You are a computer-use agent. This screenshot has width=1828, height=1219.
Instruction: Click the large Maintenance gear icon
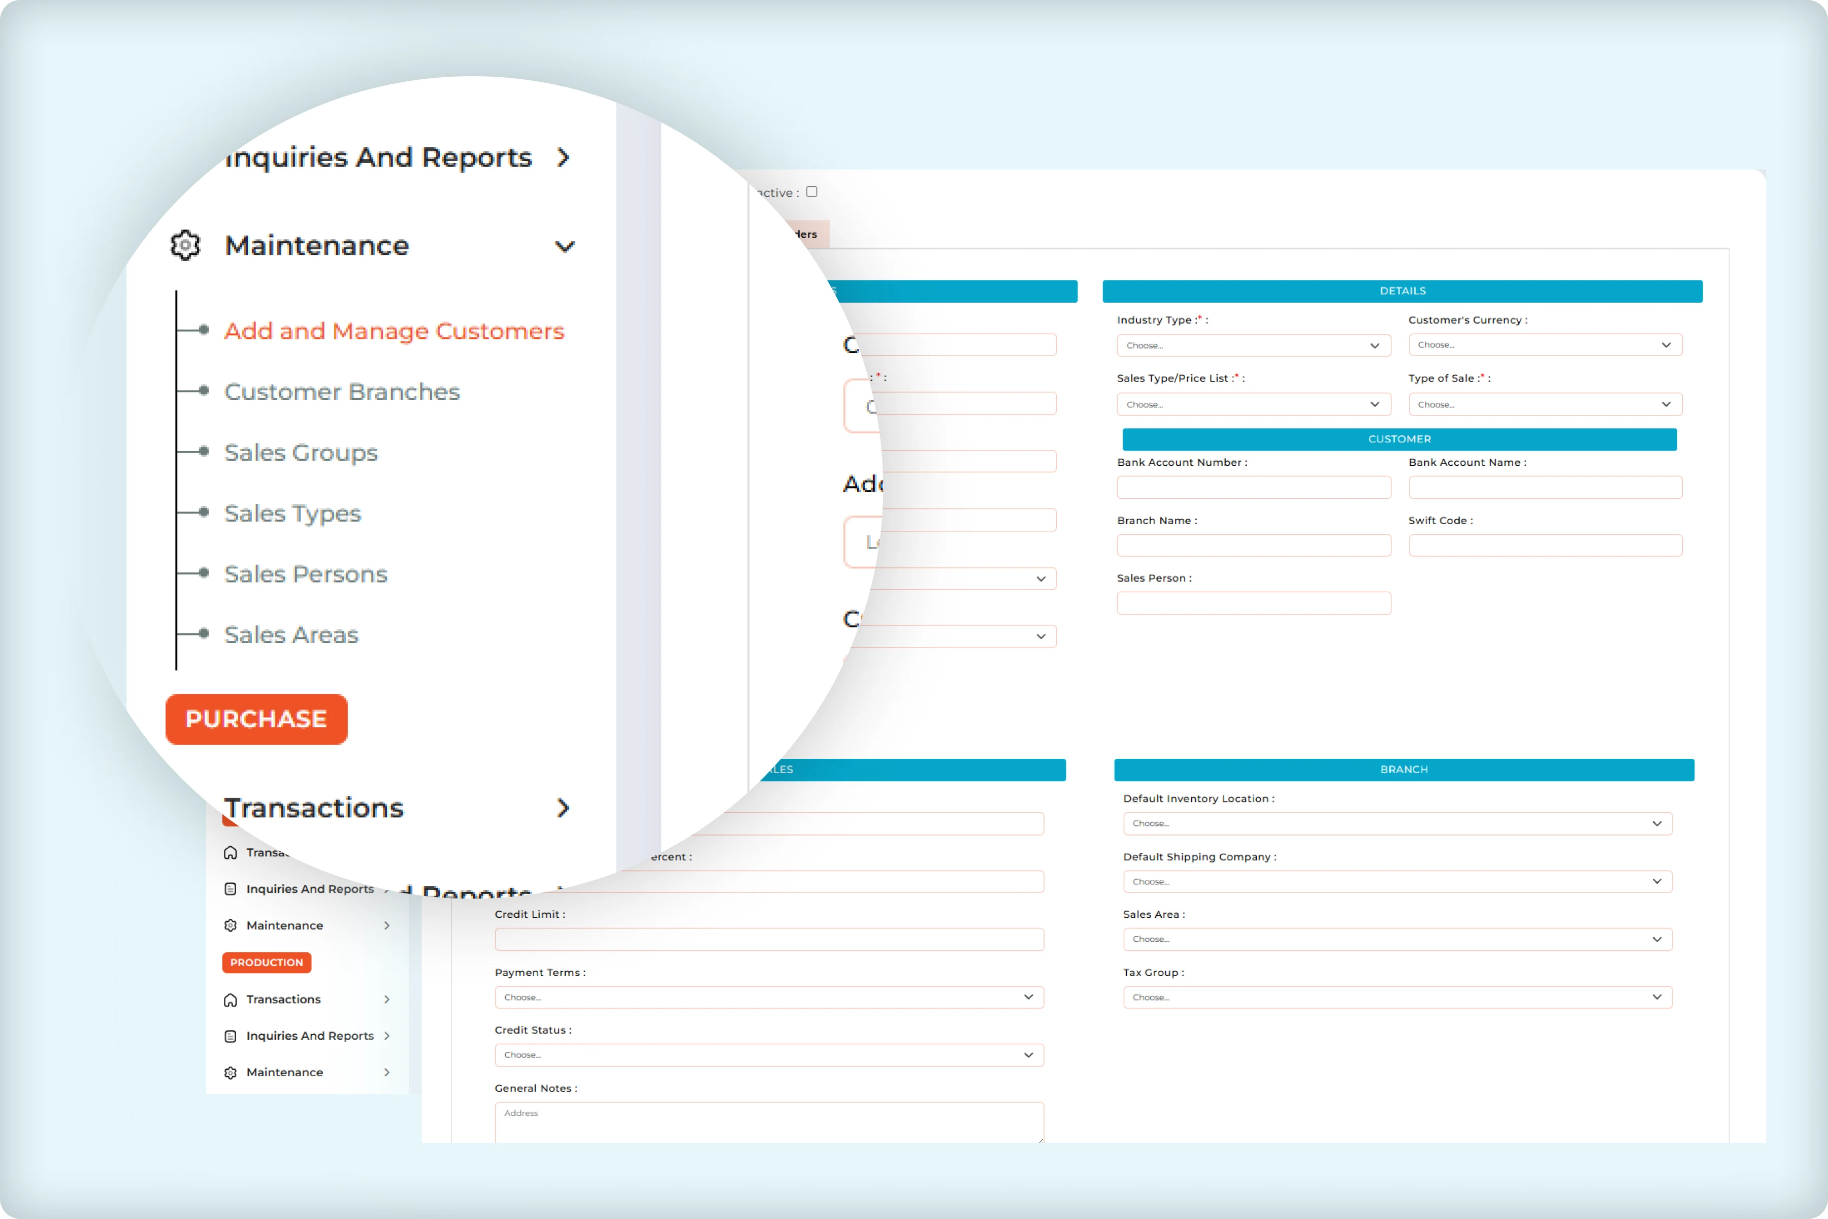(x=185, y=245)
